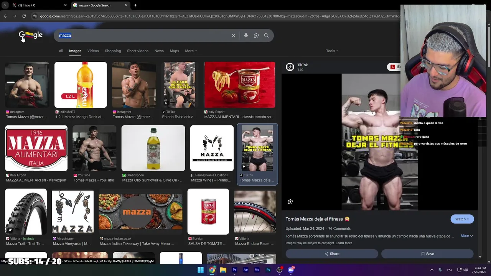Open 'Estado físico actual' TikTok thumbnail
Viewport: 491px width, 276px height.
click(180, 85)
